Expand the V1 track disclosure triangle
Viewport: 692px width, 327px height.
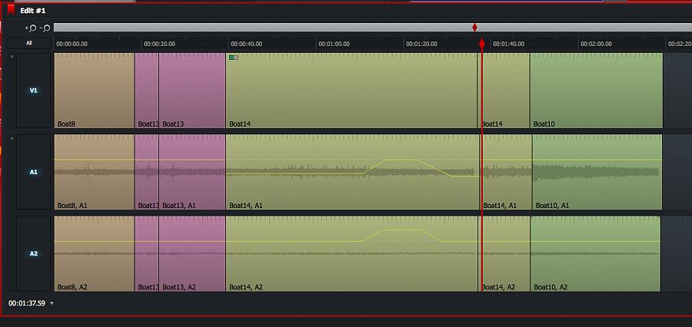tap(12, 57)
